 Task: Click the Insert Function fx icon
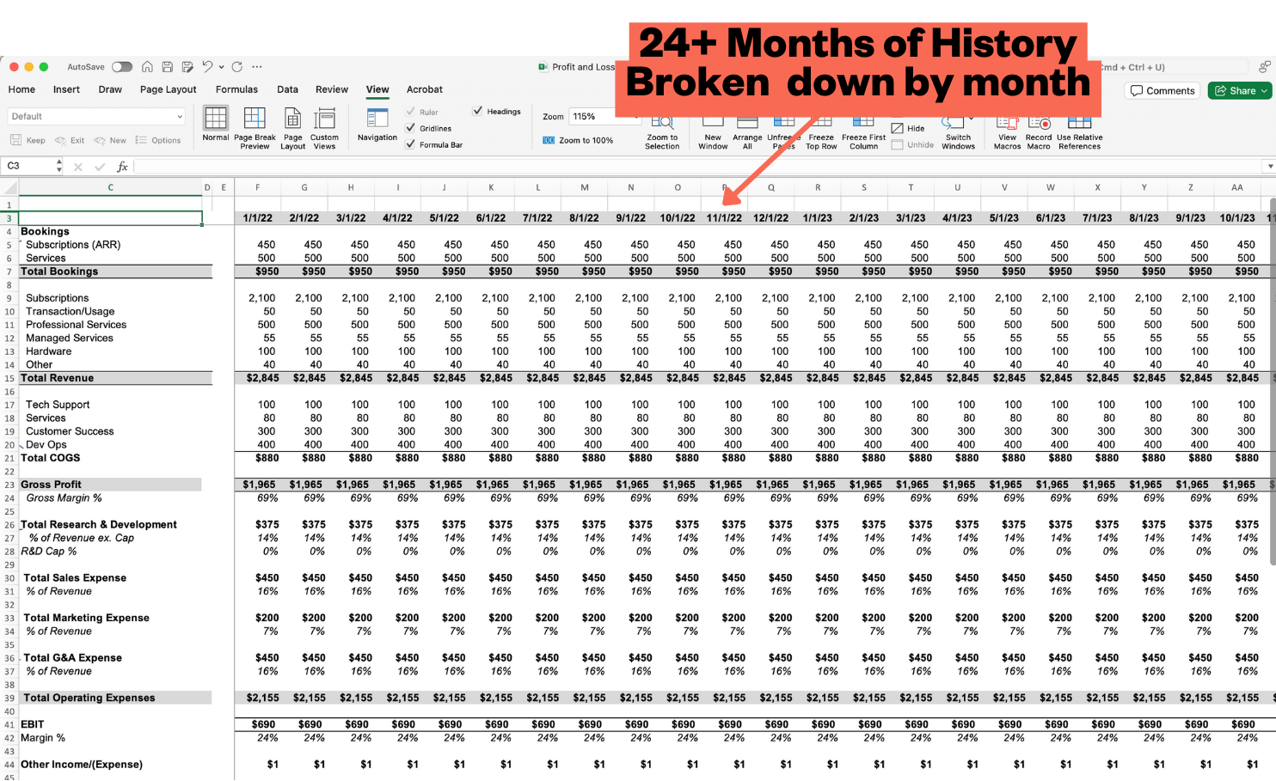[x=122, y=167]
